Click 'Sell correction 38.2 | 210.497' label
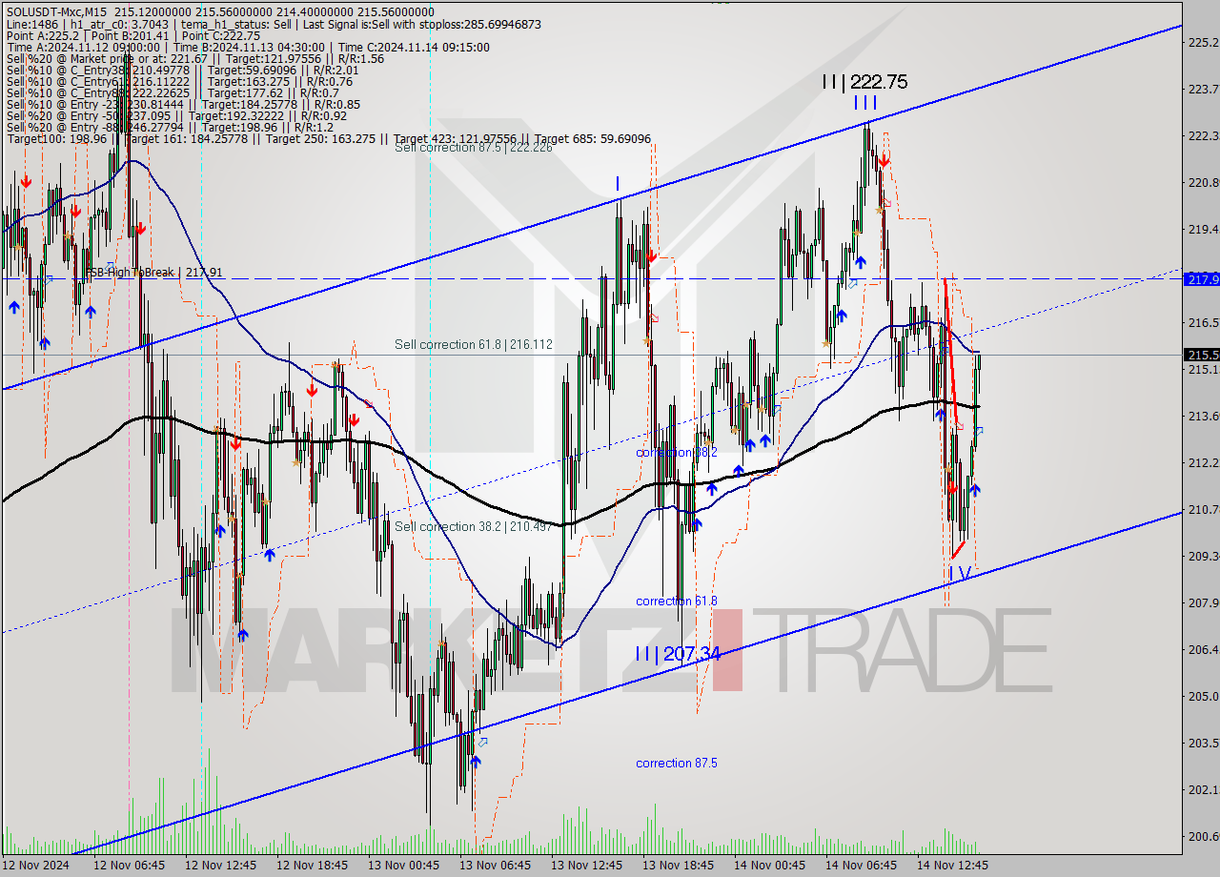 pos(474,526)
